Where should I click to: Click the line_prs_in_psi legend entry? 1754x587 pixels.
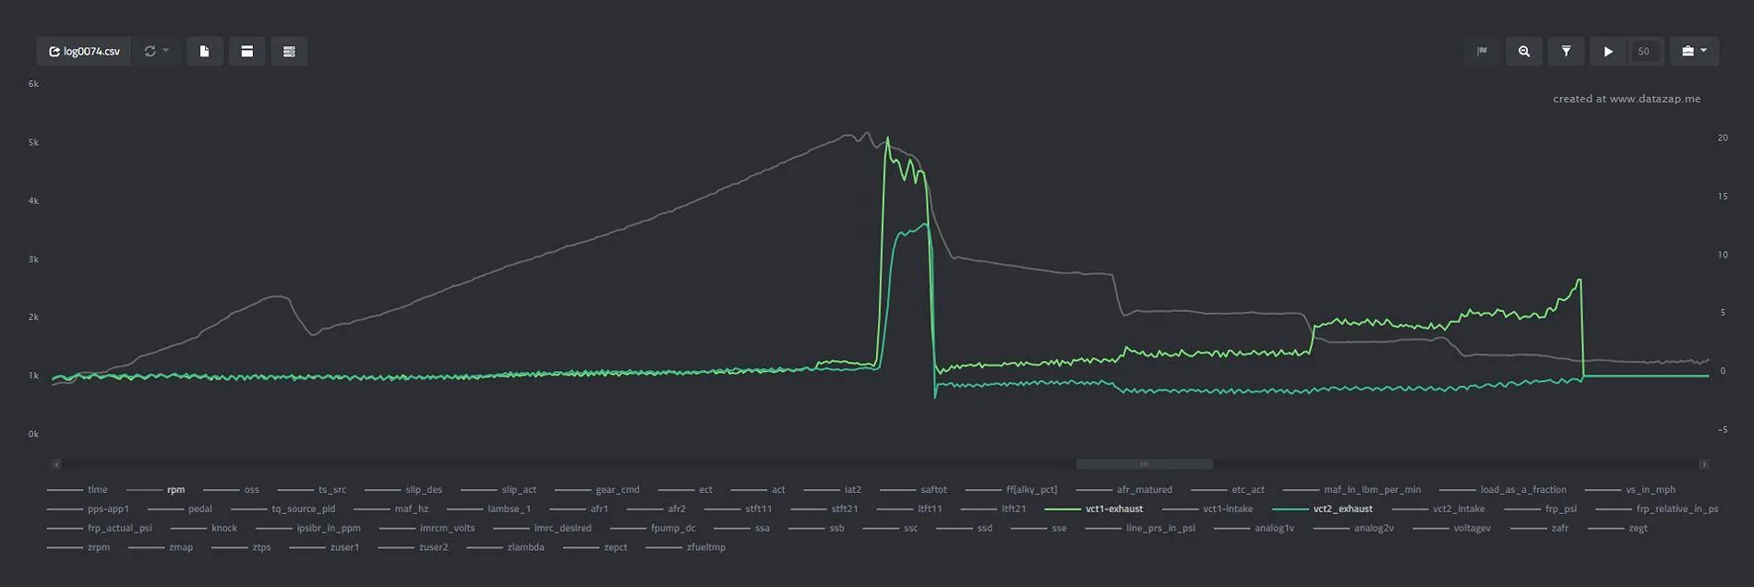pyautogui.click(x=1140, y=529)
